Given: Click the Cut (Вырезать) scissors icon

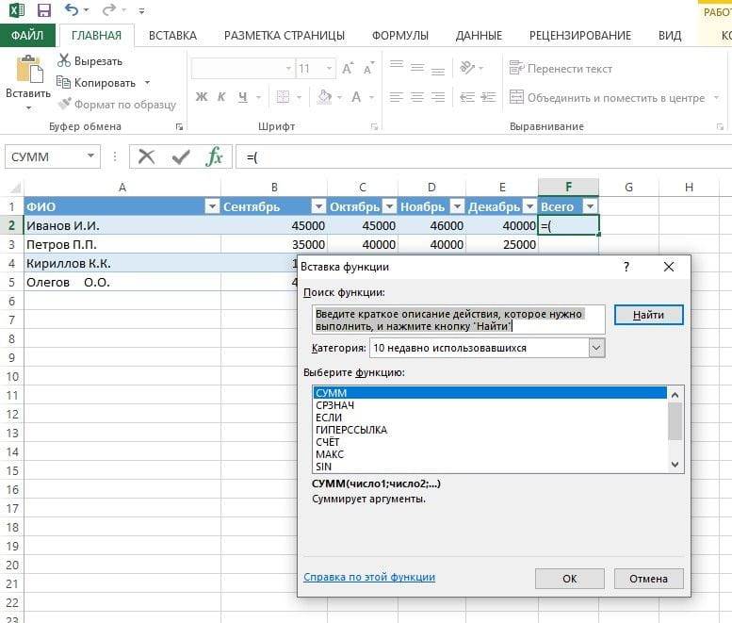Looking at the screenshot, I should click(x=64, y=60).
